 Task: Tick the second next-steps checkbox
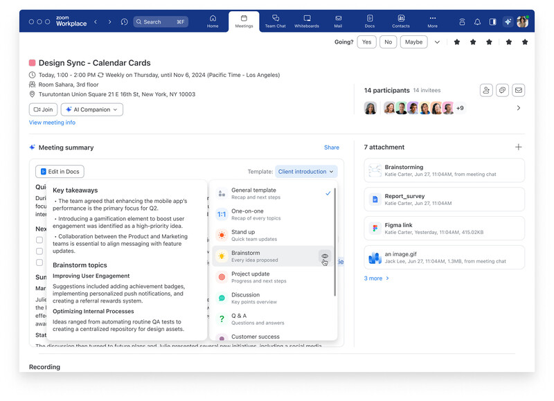[39, 250]
